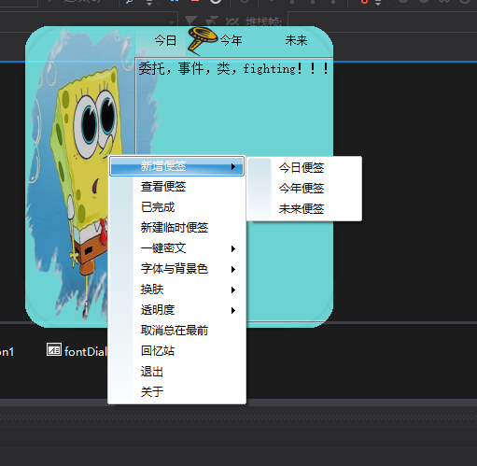This screenshot has width=477, height=466.
Task: Switch to the 未来 tab
Action: [296, 41]
